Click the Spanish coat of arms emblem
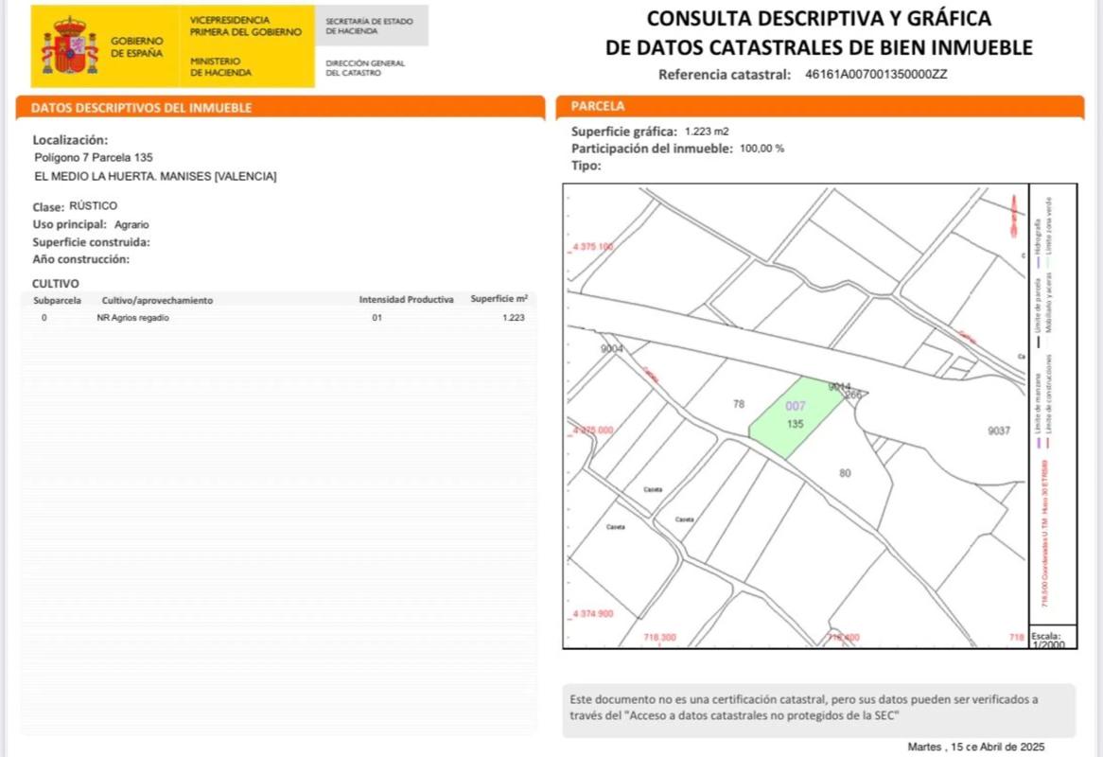This screenshot has width=1103, height=757. tap(69, 46)
